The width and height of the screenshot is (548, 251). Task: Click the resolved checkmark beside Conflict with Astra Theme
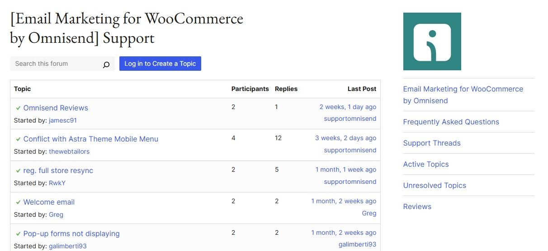click(18, 139)
